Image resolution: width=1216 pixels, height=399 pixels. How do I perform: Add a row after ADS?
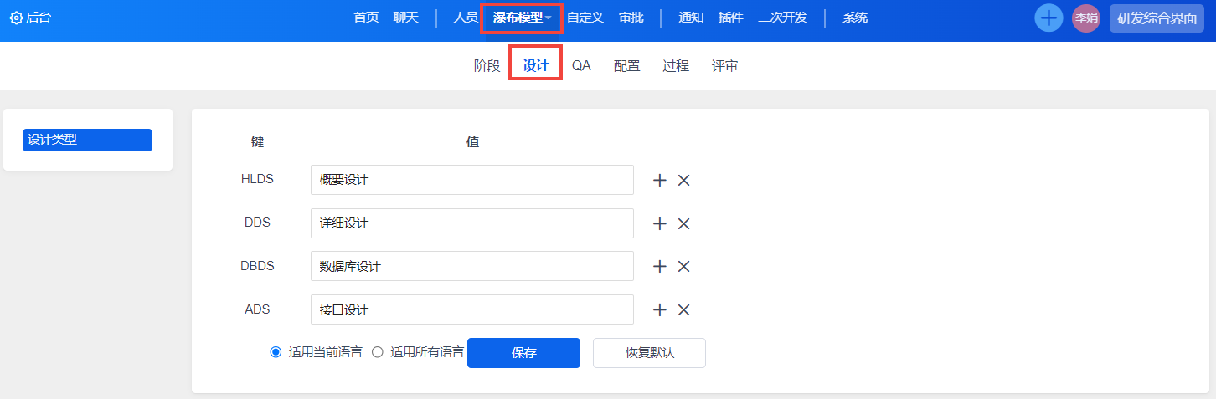point(660,309)
